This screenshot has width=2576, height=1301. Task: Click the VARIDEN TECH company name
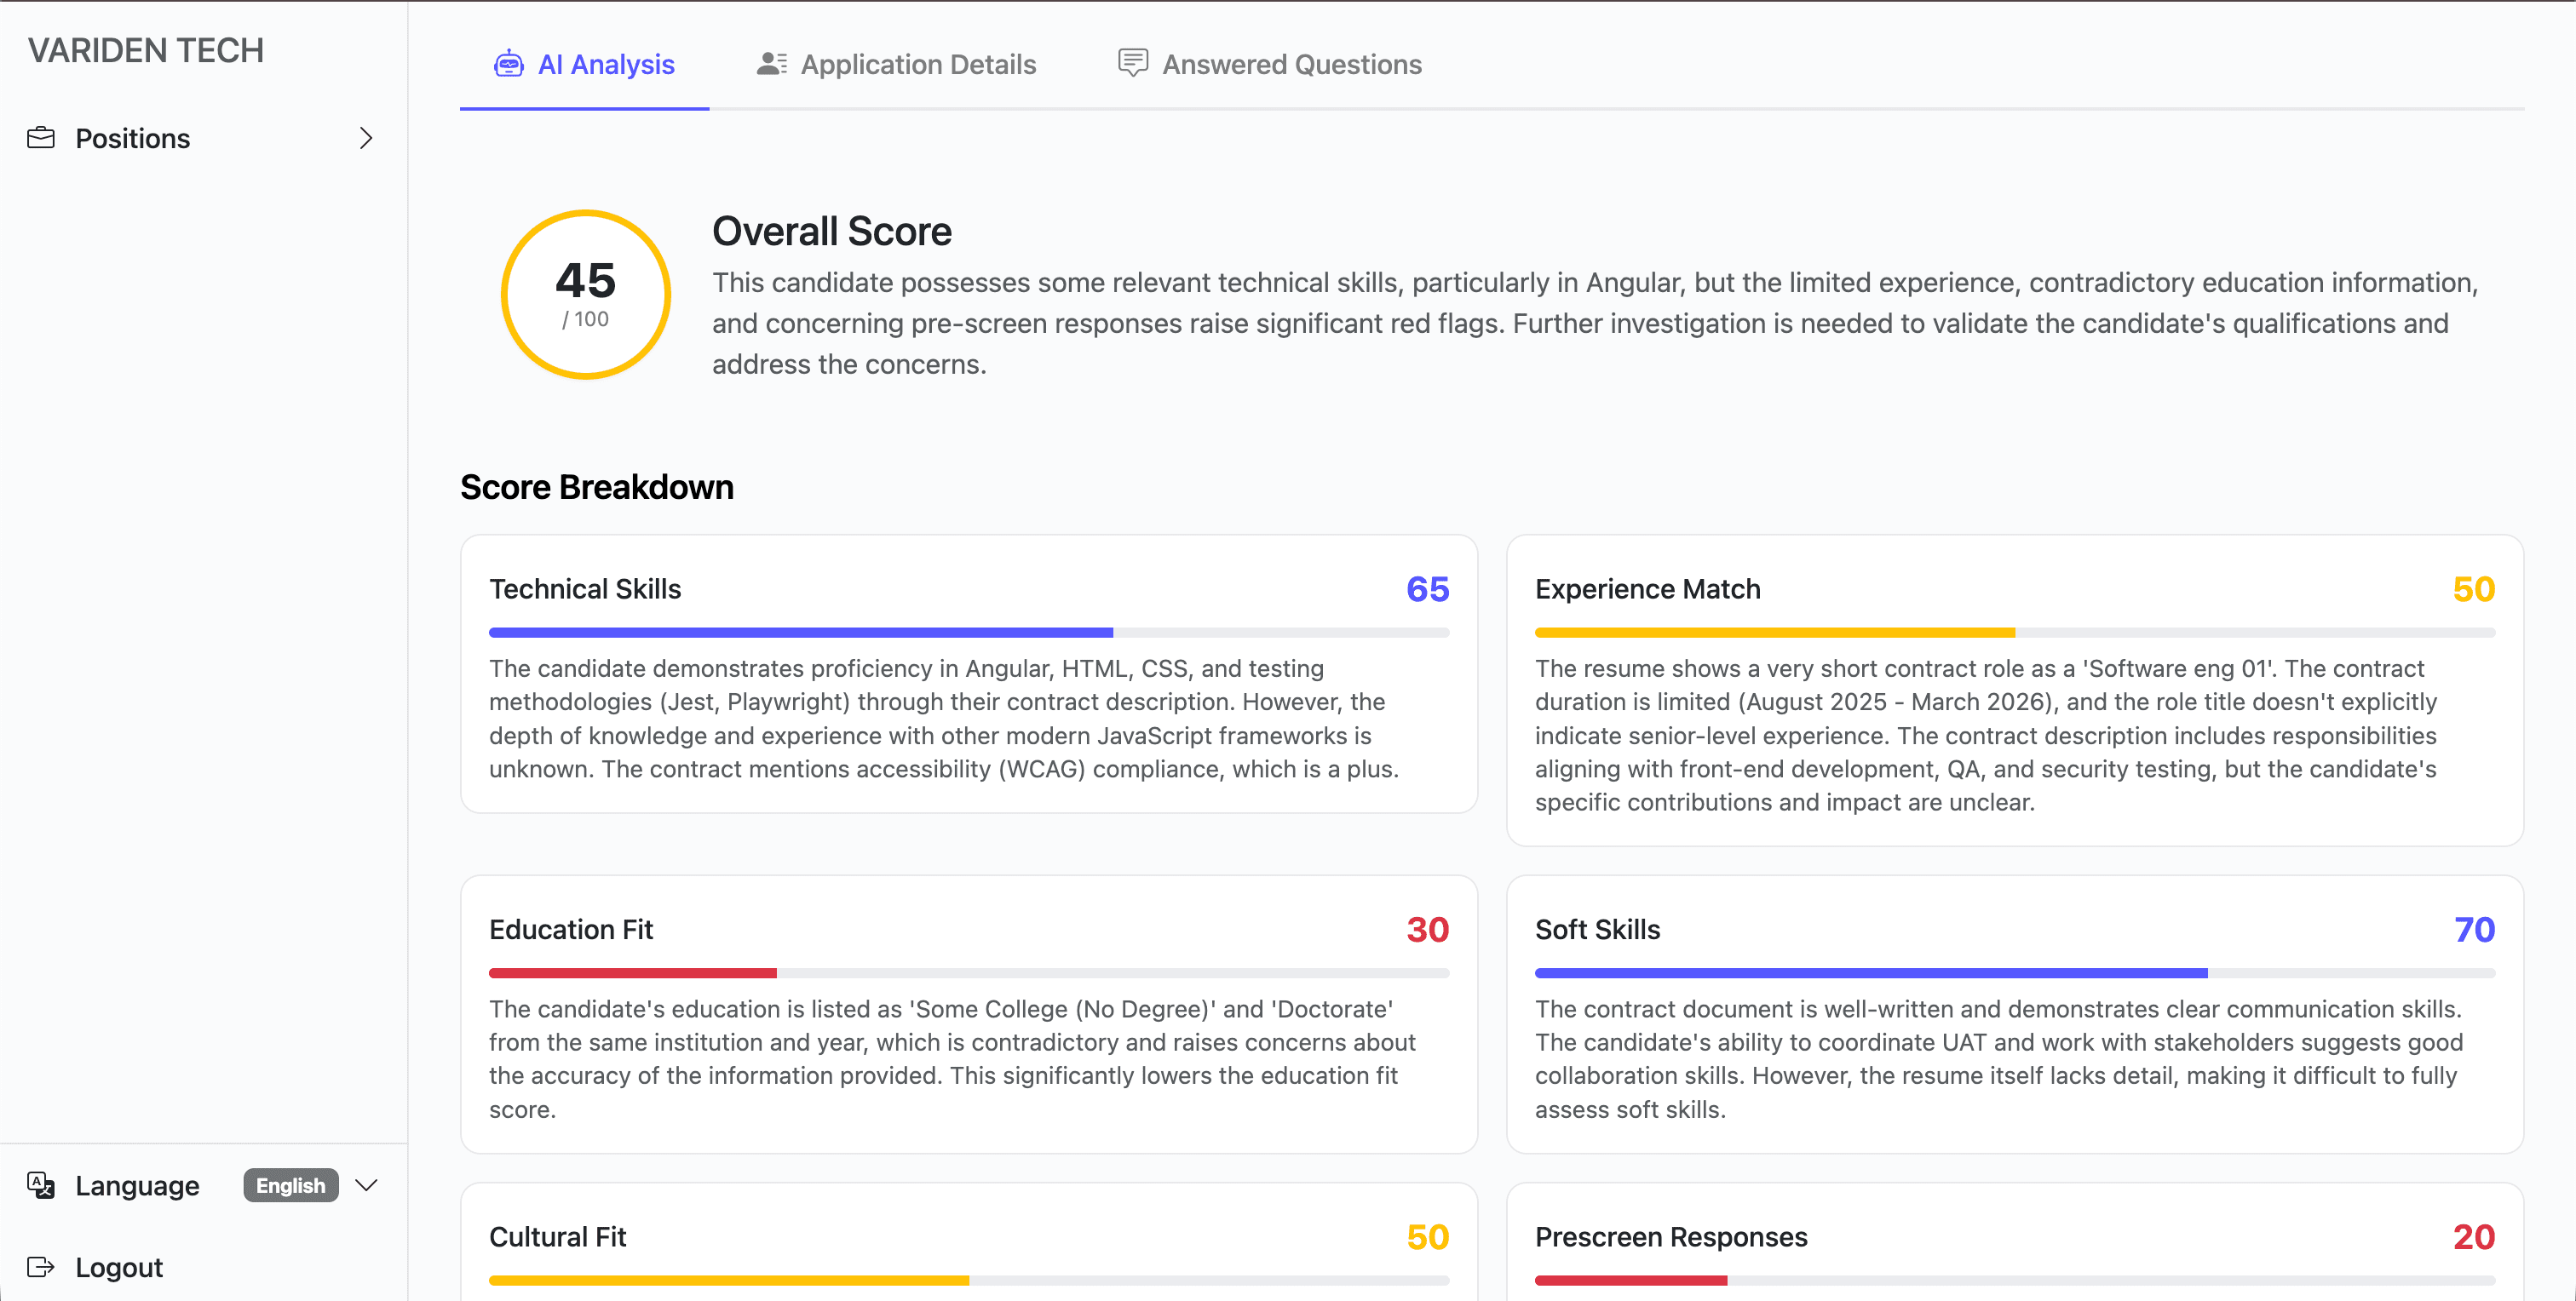point(146,49)
